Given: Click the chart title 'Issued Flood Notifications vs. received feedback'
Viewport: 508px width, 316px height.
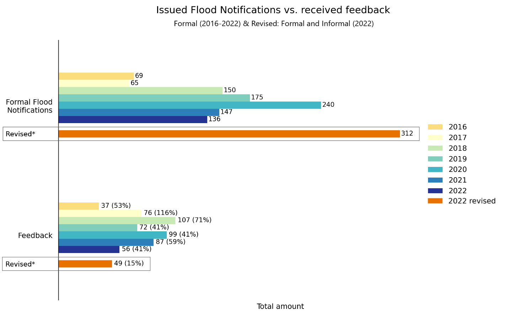Looking at the screenshot, I should point(273,10).
